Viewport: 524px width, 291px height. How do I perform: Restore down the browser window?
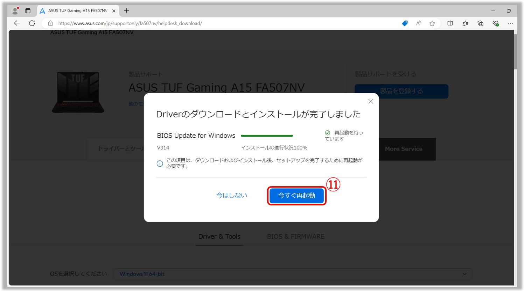pyautogui.click(x=509, y=11)
